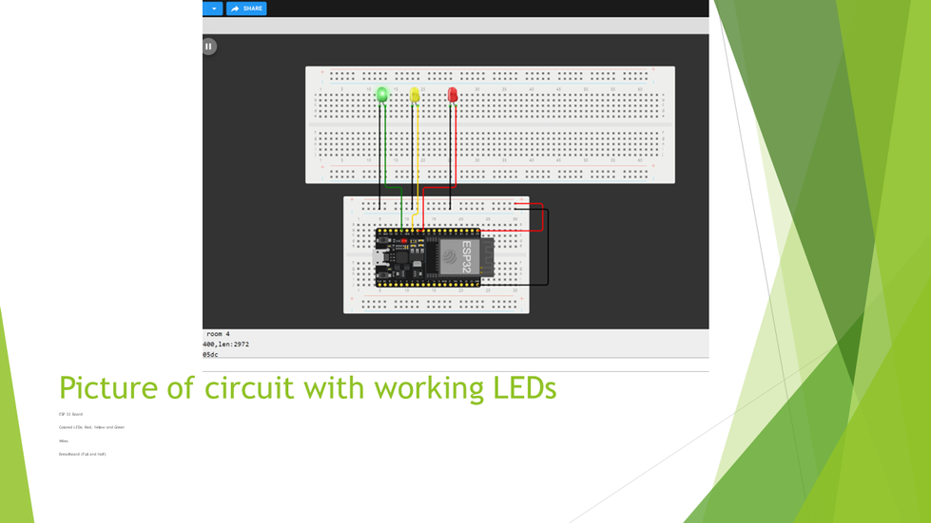931x523 pixels.
Task: Click the green LED on the breadboard
Action: pyautogui.click(x=381, y=95)
